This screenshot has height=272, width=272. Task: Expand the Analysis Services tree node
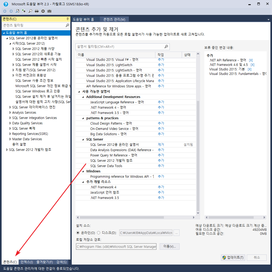[x=10, y=113]
